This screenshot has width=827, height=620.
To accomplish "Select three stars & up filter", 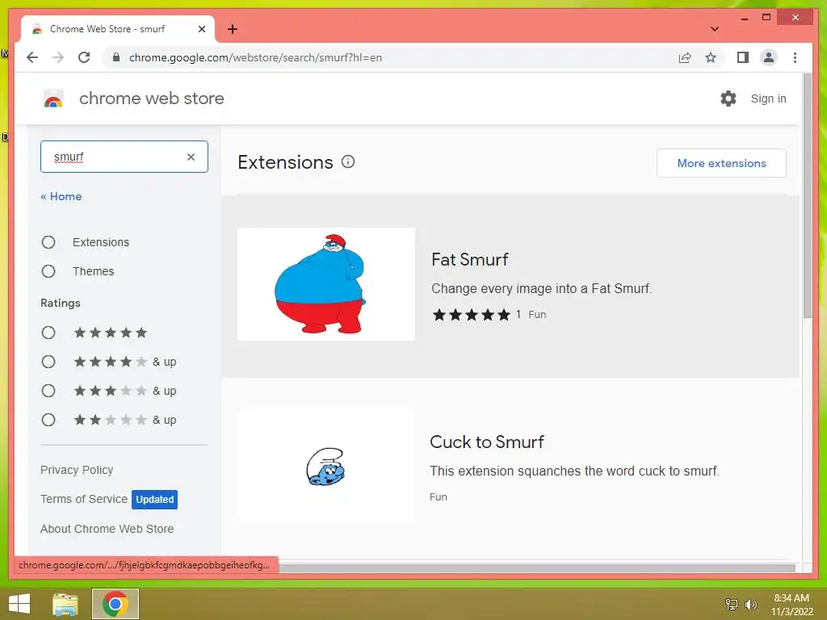I will pyautogui.click(x=48, y=391).
